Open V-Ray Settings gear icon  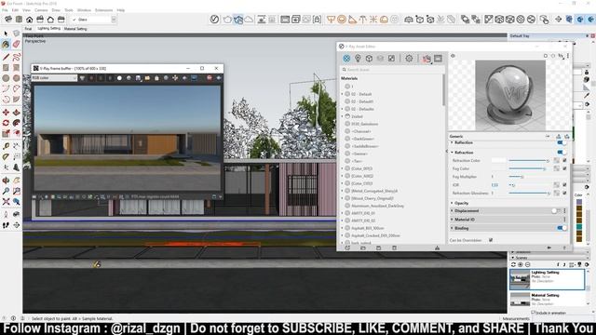click(409, 58)
